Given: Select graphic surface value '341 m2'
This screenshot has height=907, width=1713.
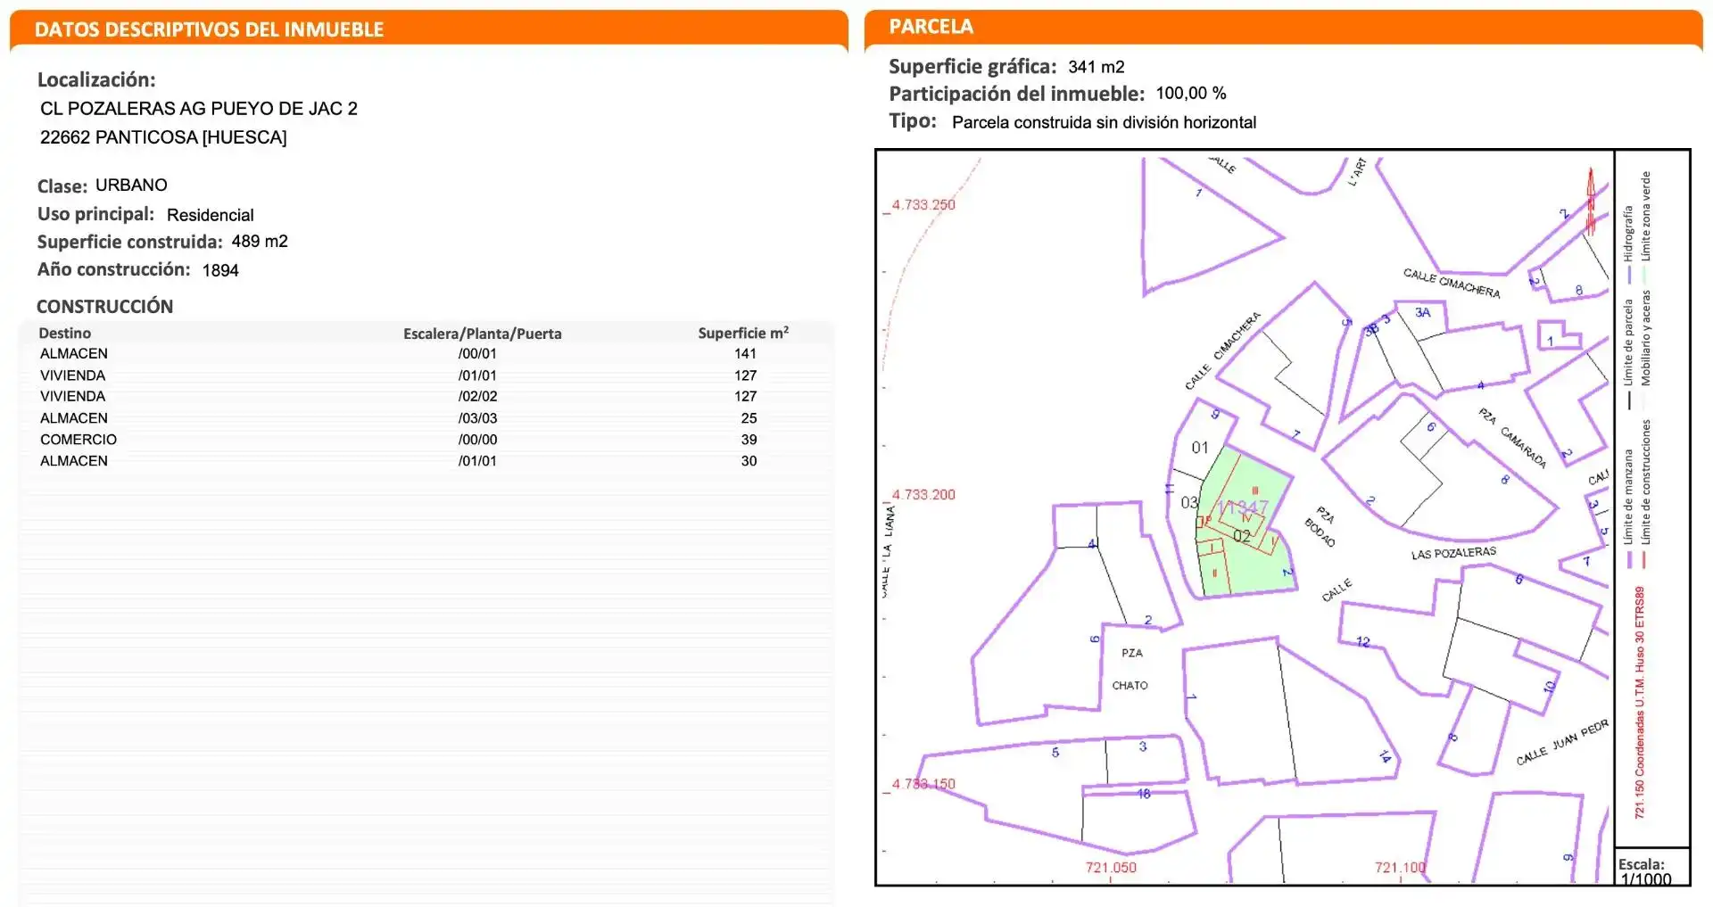Looking at the screenshot, I should 1096,67.
